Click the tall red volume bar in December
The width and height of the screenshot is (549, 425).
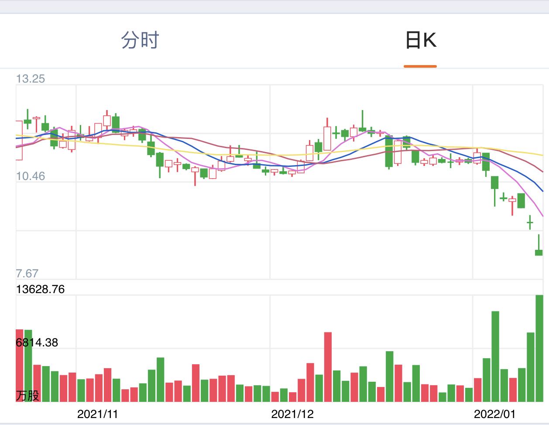click(328, 367)
